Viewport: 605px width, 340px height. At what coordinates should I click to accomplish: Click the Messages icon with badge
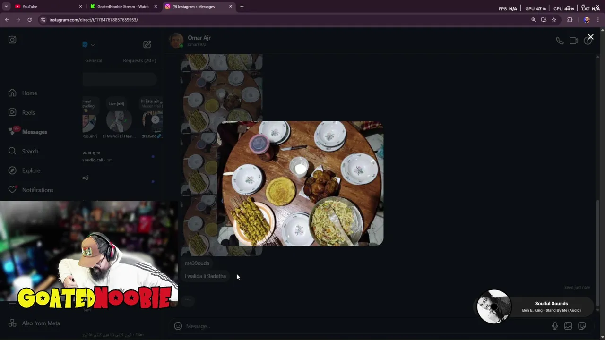pyautogui.click(x=12, y=131)
